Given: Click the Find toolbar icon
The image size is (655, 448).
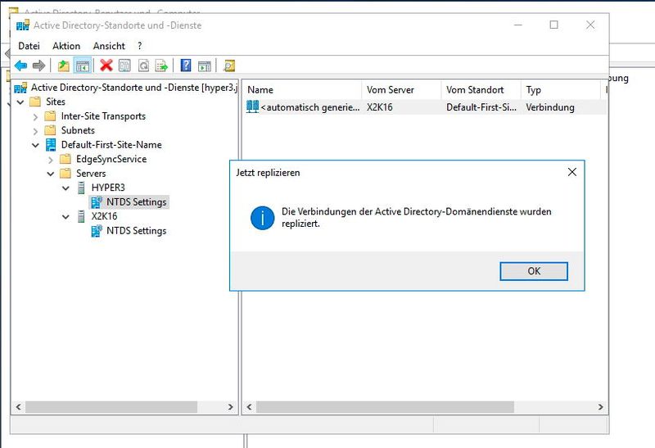Looking at the screenshot, I should [229, 66].
